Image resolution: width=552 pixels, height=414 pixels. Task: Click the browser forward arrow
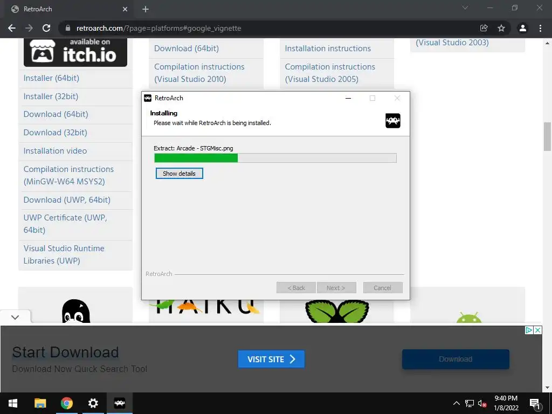(29, 28)
